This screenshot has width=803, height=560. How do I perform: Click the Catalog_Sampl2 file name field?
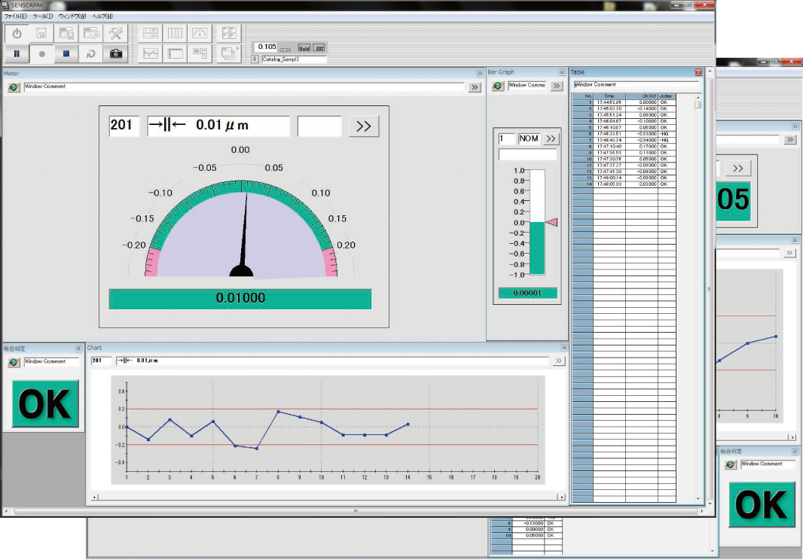tap(294, 59)
